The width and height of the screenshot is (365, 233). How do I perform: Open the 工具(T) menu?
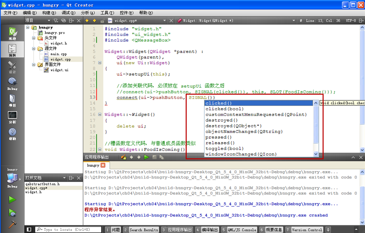coord(107,13)
